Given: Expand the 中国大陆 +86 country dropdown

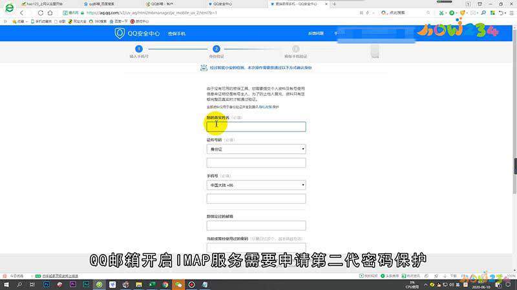Looking at the screenshot, I should click(256, 185).
